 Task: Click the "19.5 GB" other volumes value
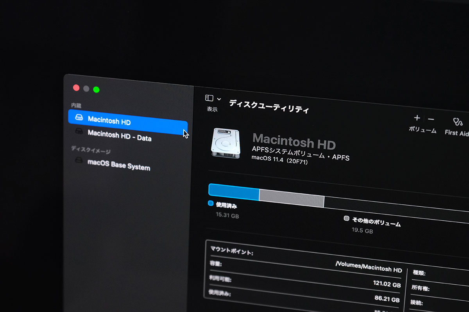[362, 230]
